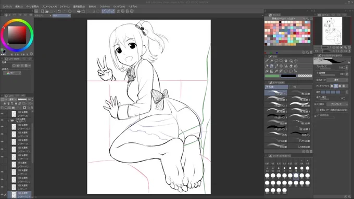Screen dimensions: 354x199
Task: Select the レイヤー 4 2 layer row
Action: point(19,165)
